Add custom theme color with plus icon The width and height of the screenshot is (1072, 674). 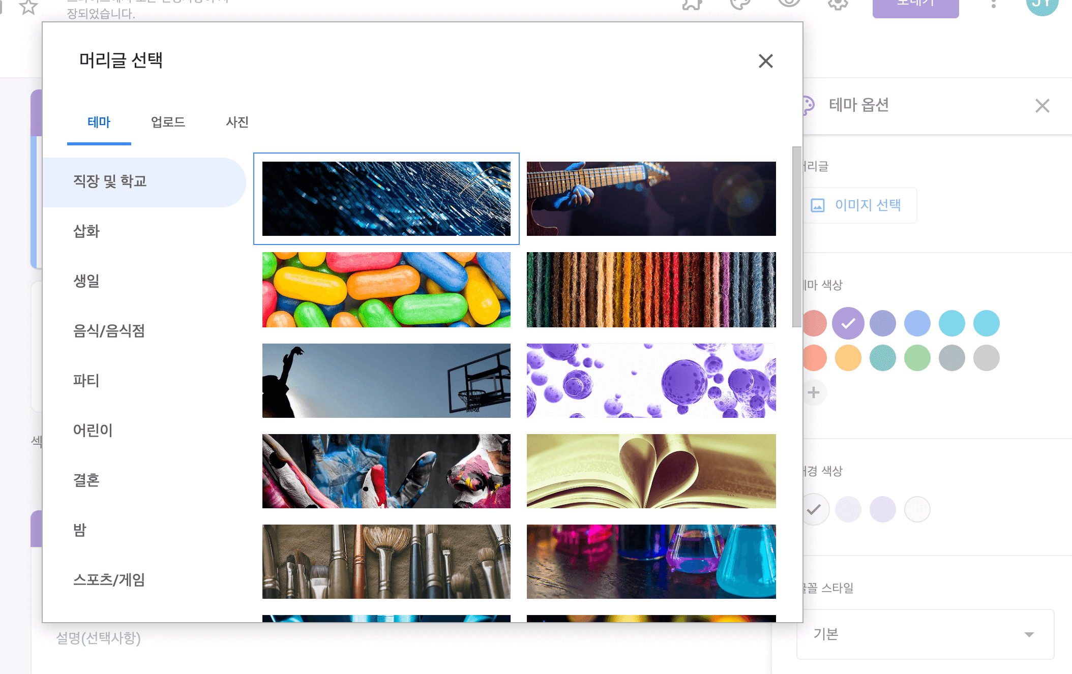tap(814, 392)
